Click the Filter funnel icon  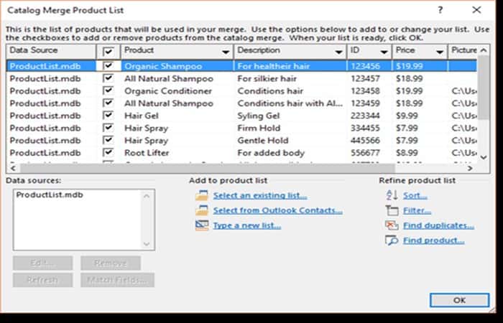[x=392, y=210]
